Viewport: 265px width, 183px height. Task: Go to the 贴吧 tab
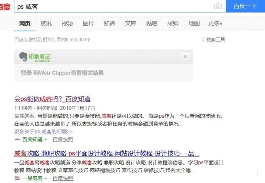[x=152, y=24]
